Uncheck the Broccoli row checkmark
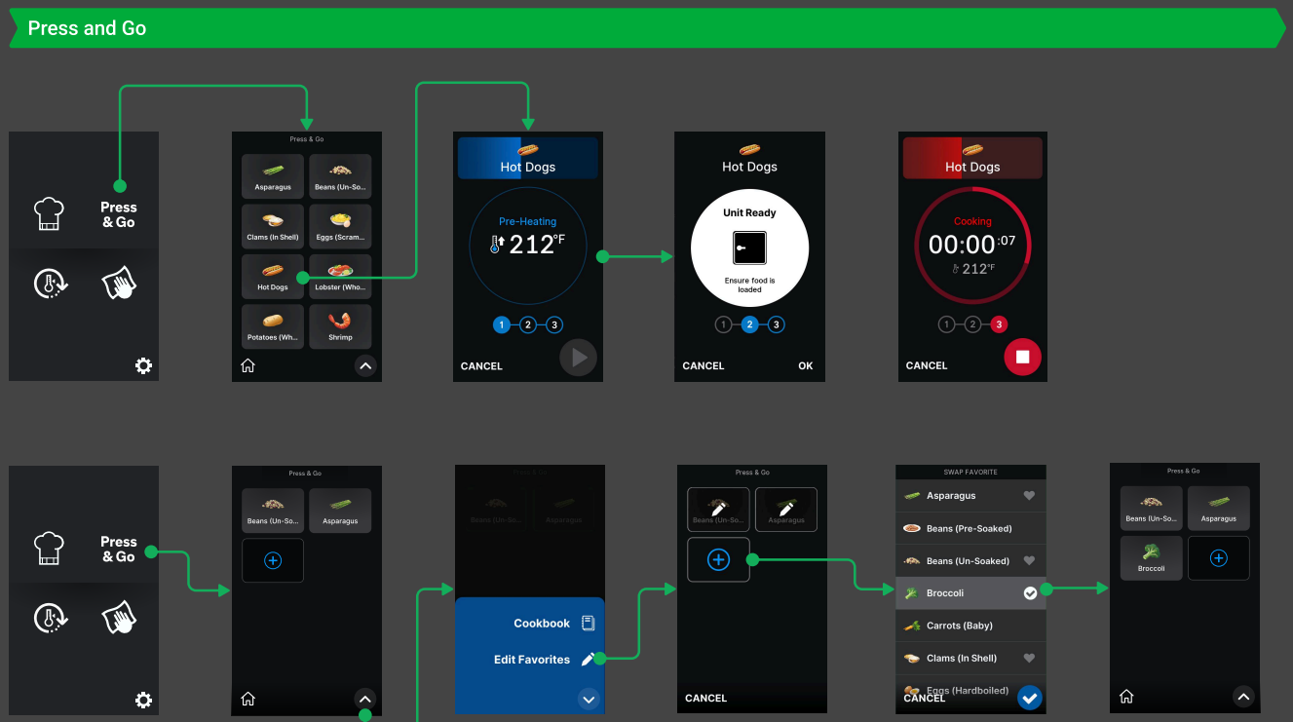This screenshot has height=722, width=1293. pos(1030,592)
